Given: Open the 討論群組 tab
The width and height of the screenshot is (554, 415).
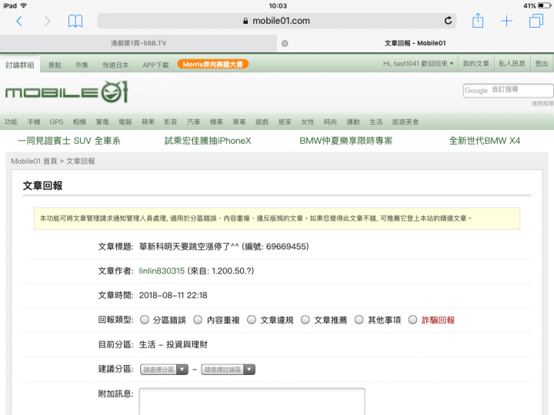Looking at the screenshot, I should coord(20,65).
